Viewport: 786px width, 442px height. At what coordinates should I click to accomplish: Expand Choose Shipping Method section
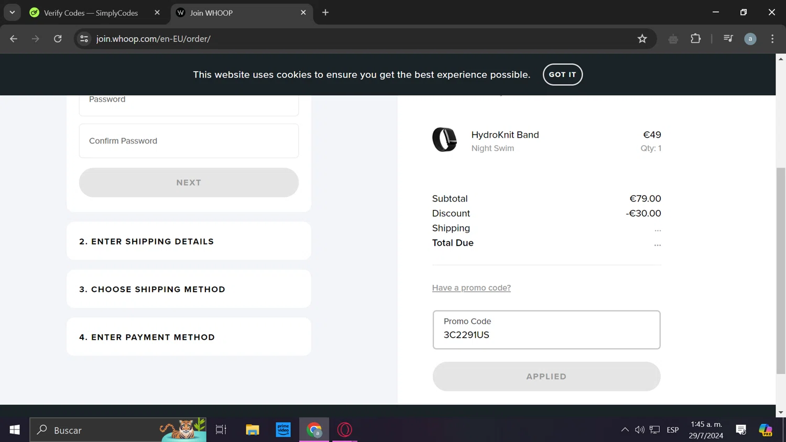click(x=189, y=289)
